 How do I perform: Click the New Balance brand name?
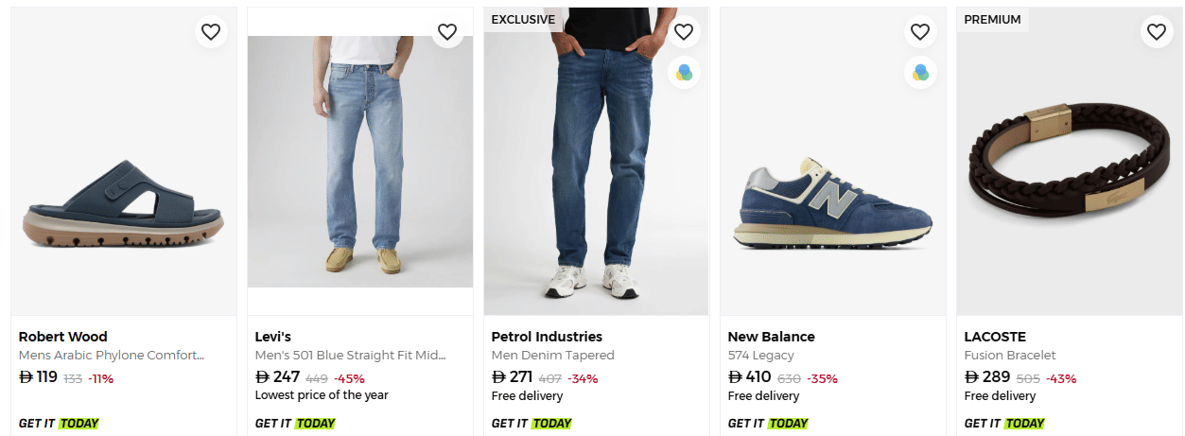pyautogui.click(x=771, y=337)
